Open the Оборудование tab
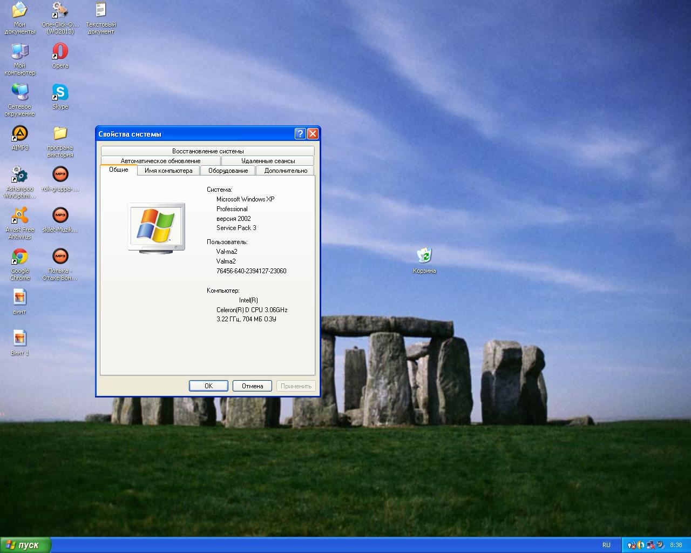This screenshot has height=553, width=691. (228, 171)
